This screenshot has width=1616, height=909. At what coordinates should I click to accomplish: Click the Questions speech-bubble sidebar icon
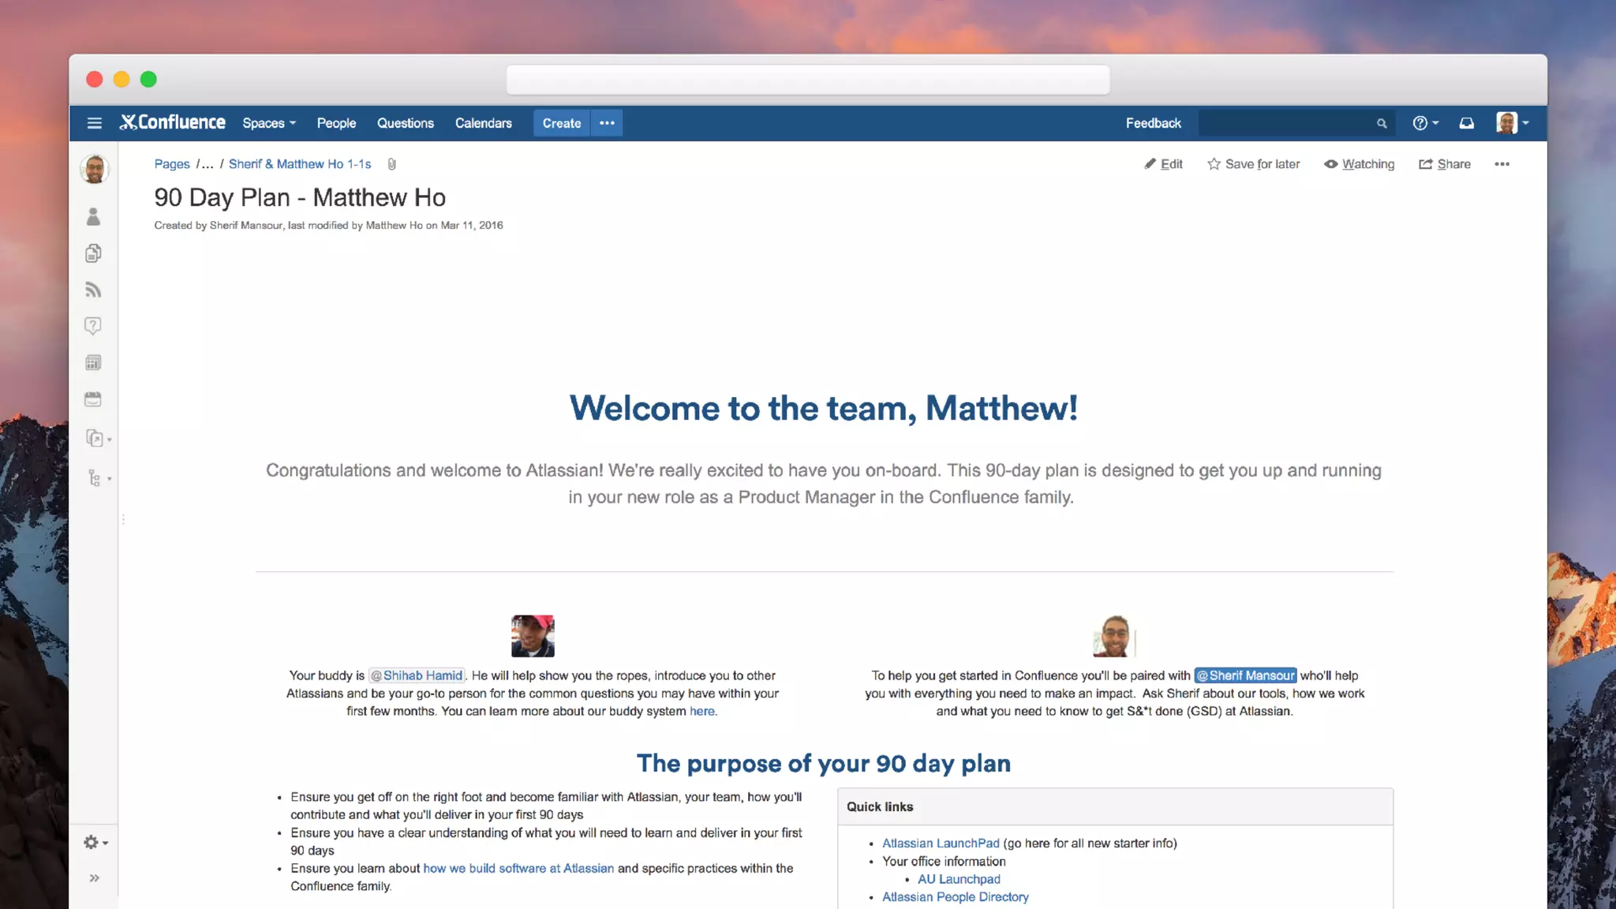click(x=93, y=326)
